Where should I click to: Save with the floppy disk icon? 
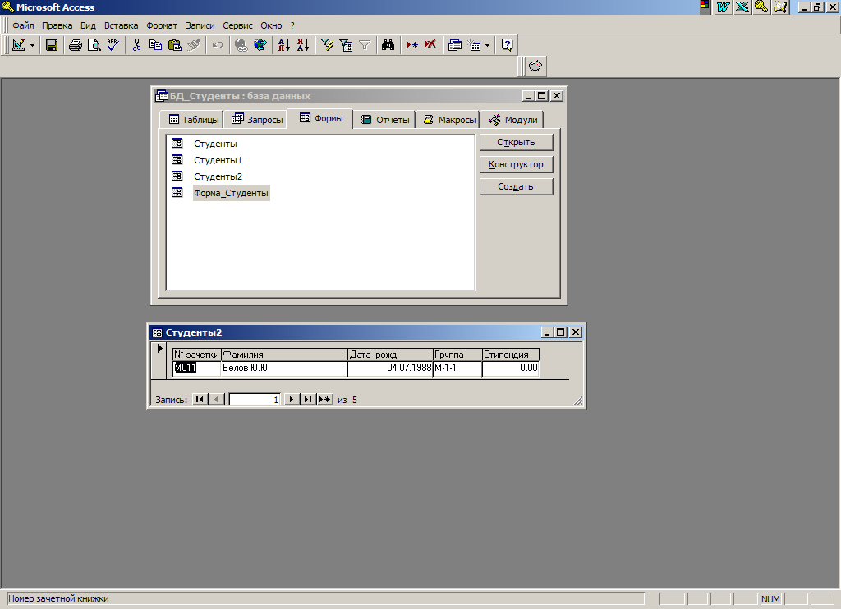pos(52,45)
